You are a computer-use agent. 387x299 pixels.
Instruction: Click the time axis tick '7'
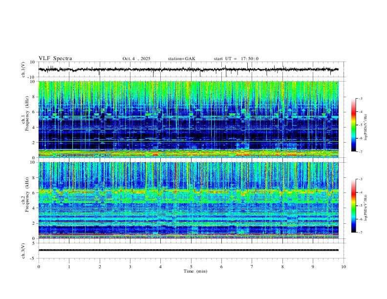coord(252,267)
